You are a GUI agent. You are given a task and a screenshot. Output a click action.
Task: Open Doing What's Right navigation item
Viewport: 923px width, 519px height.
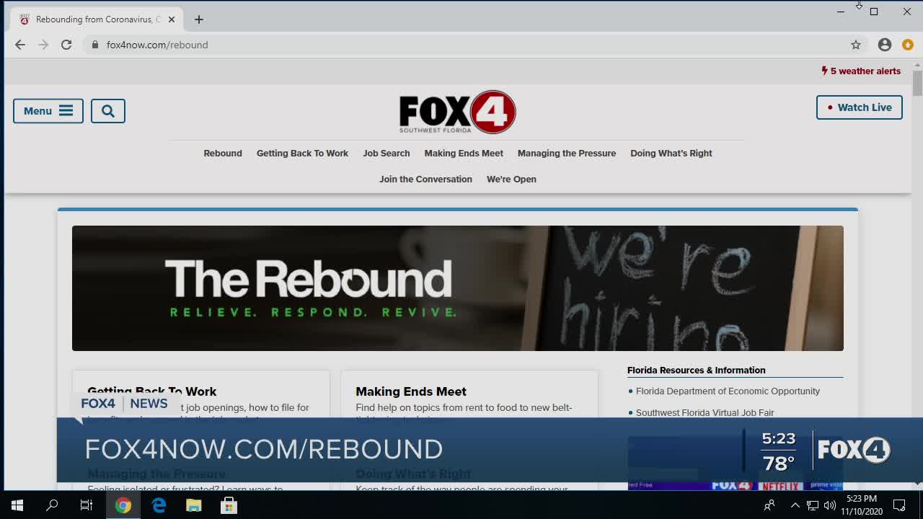(x=671, y=153)
